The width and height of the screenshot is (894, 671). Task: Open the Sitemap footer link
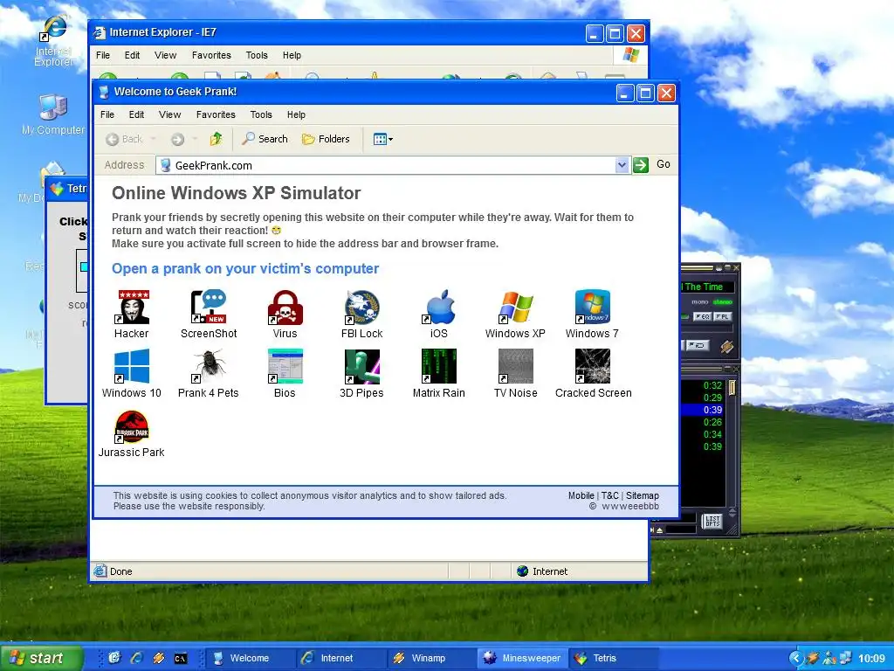coord(643,496)
